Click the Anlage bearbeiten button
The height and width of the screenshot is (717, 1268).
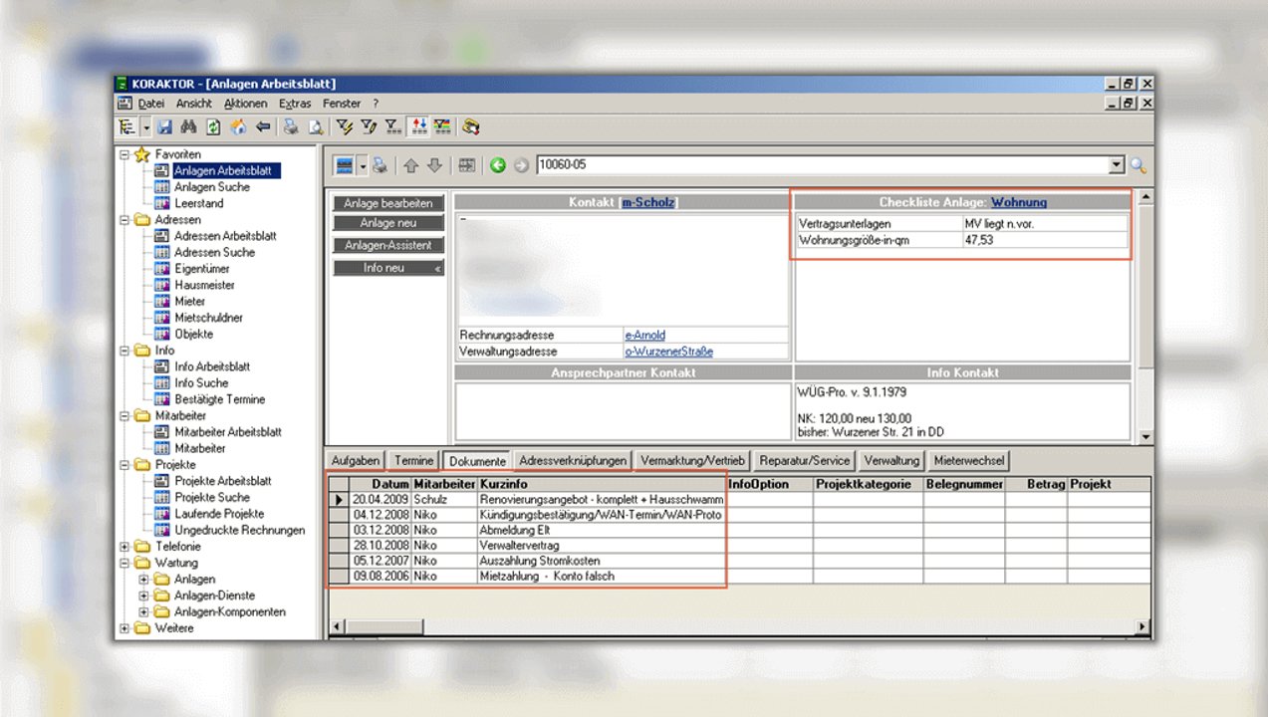(x=388, y=203)
